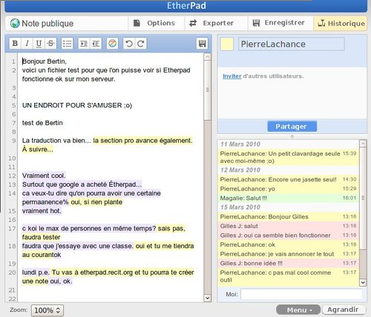Click the text 'vraiment hot.'

click(x=42, y=211)
